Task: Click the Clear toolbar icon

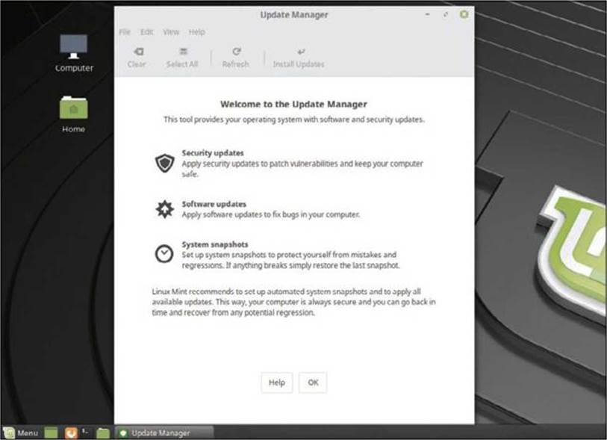Action: click(x=138, y=52)
